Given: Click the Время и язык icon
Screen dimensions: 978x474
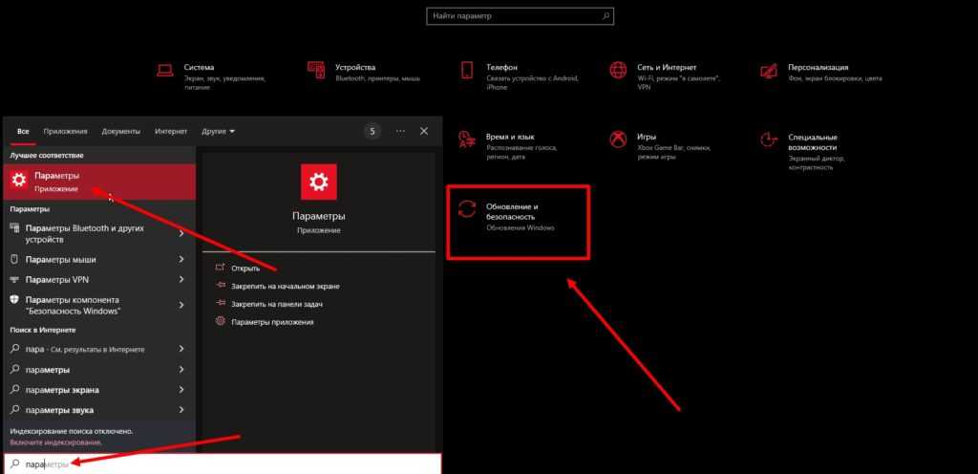Looking at the screenshot, I should pos(467,140).
